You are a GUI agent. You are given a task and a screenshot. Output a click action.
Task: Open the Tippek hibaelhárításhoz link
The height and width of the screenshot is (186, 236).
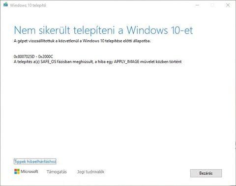pyautogui.click(x=35, y=161)
